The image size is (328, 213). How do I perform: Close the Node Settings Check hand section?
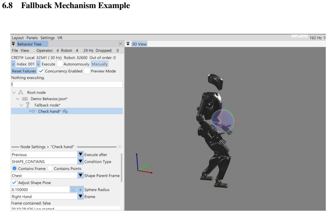click(119, 147)
